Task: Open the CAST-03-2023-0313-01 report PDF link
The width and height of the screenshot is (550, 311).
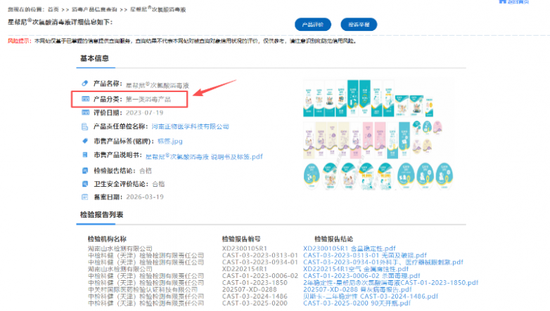Action: click(365, 256)
